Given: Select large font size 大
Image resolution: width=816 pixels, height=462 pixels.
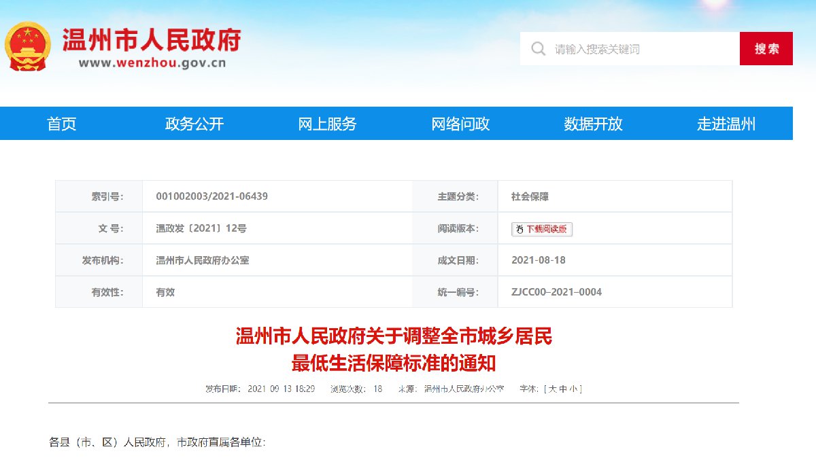Looking at the screenshot, I should click(x=552, y=389).
